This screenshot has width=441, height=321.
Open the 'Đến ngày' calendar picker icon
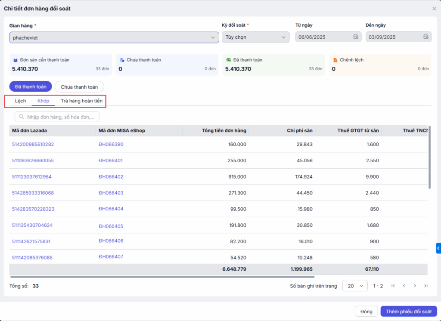pos(425,37)
